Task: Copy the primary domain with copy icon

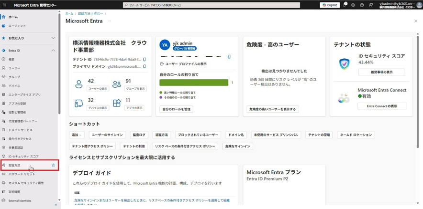Action: [145, 67]
